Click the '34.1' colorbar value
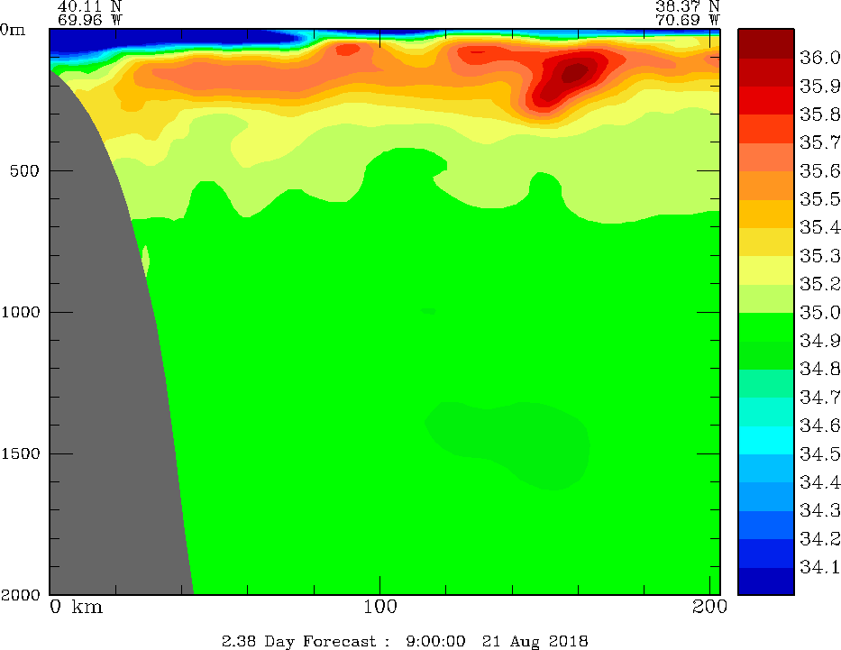This screenshot has width=841, height=650. point(819,567)
